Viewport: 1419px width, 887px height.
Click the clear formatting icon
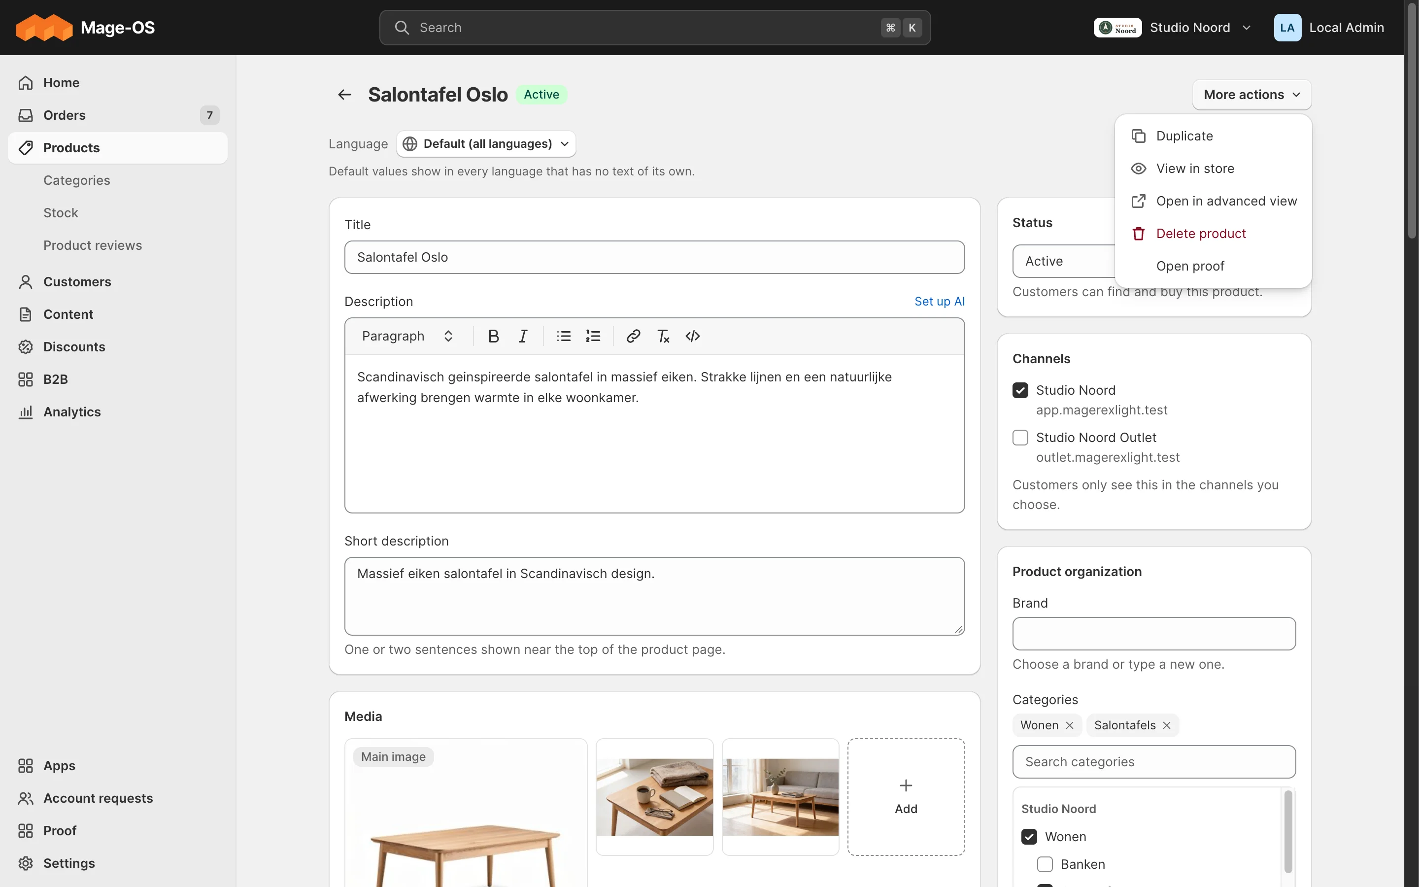pos(663,336)
